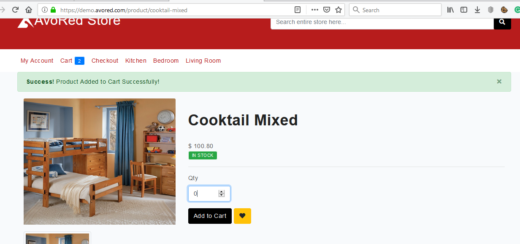This screenshot has width=520, height=244.
Task: Bookmark the page with the star icon
Action: [x=338, y=10]
